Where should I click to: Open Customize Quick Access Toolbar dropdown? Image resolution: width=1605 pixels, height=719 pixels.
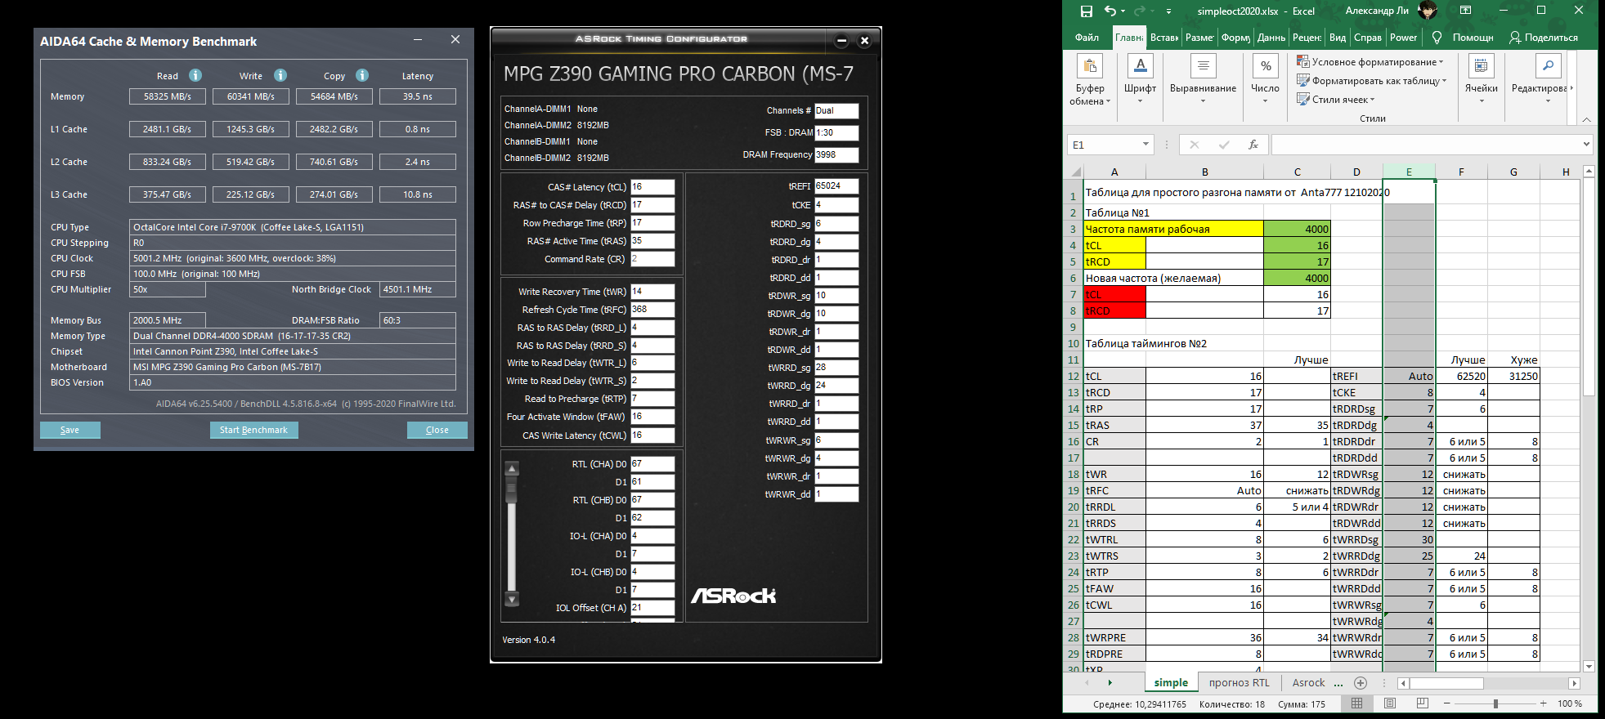coord(1168,11)
